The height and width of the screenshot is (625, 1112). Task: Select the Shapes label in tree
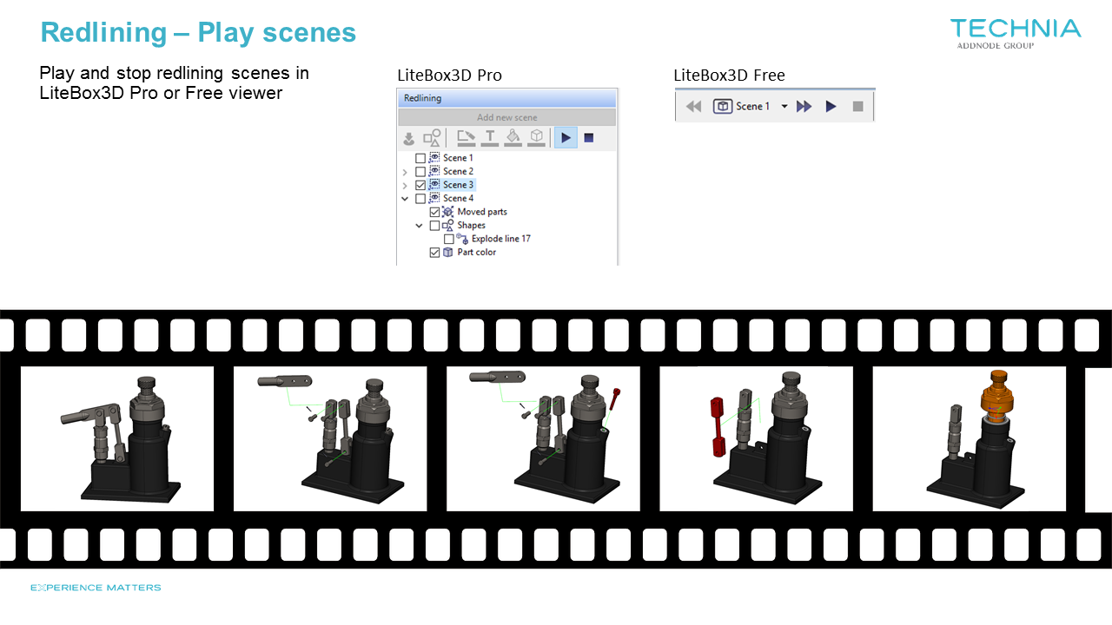pos(472,226)
